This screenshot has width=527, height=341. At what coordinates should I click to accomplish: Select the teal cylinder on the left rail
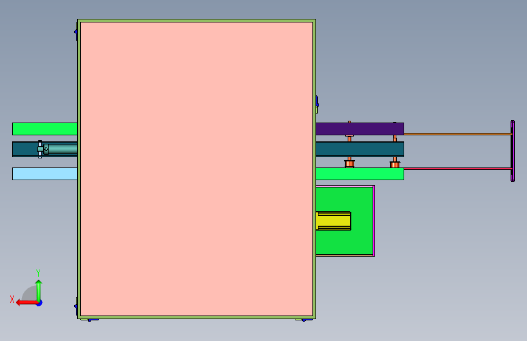pyautogui.click(x=61, y=149)
